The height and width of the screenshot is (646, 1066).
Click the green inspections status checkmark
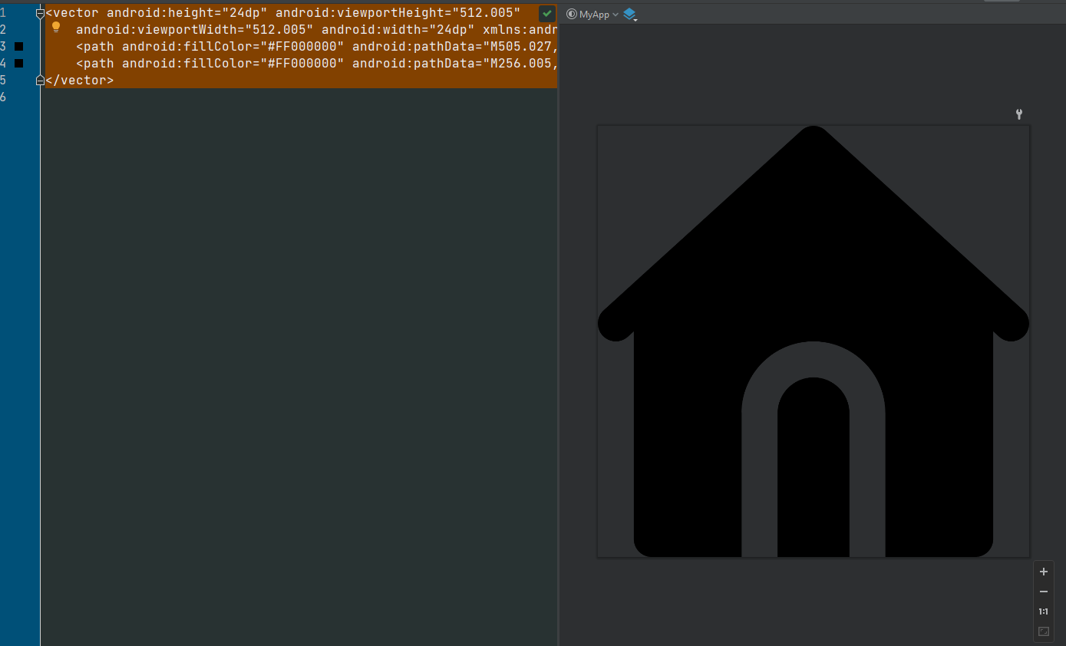click(547, 13)
